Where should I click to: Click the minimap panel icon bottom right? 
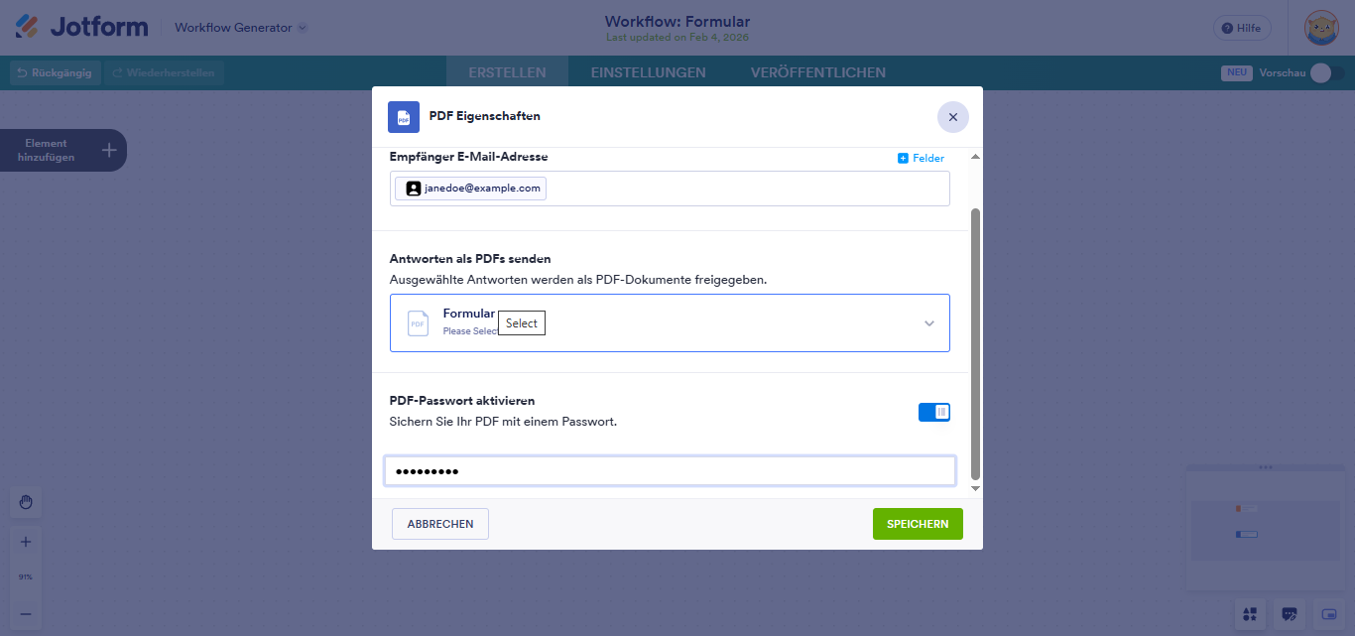[x=1328, y=615]
